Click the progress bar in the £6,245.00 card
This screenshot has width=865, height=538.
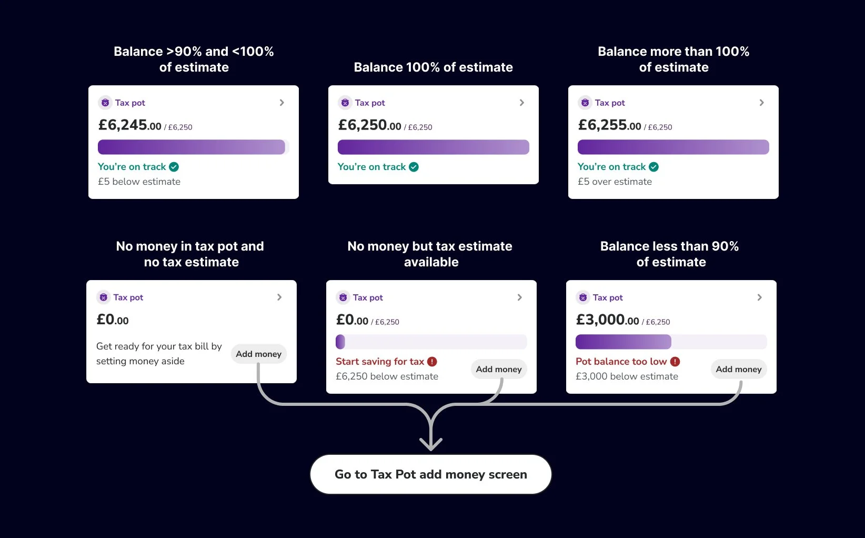(192, 147)
